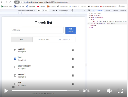The height and width of the screenshot is (97, 128).
Task: Click the viewport width field 708
Action: coord(39,10)
